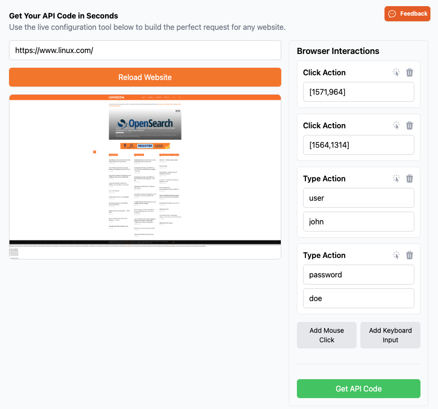Screen dimensions: 438x409
Task: Activate the position picker on the second Click Action
Action: point(396,125)
